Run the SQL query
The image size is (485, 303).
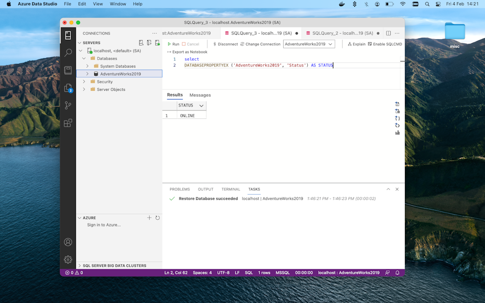tap(173, 44)
